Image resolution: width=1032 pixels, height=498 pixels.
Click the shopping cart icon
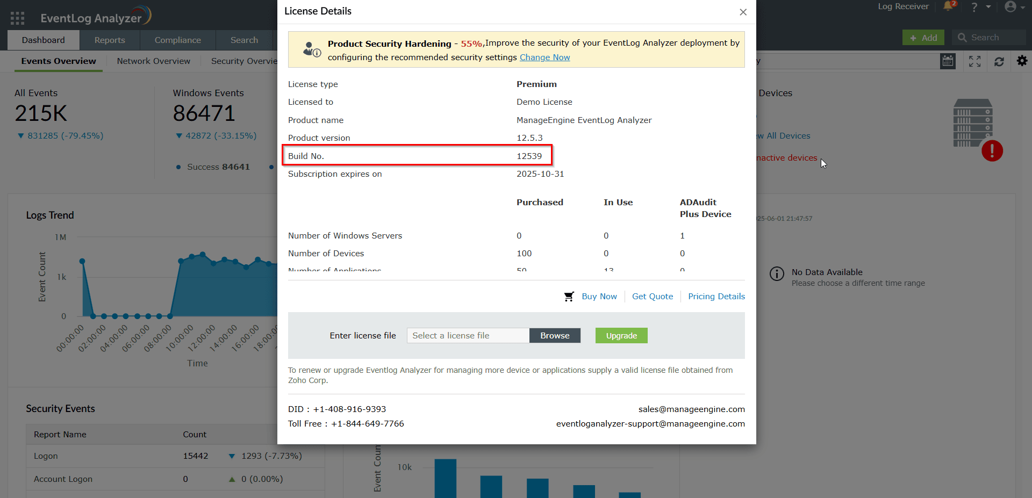pos(569,297)
